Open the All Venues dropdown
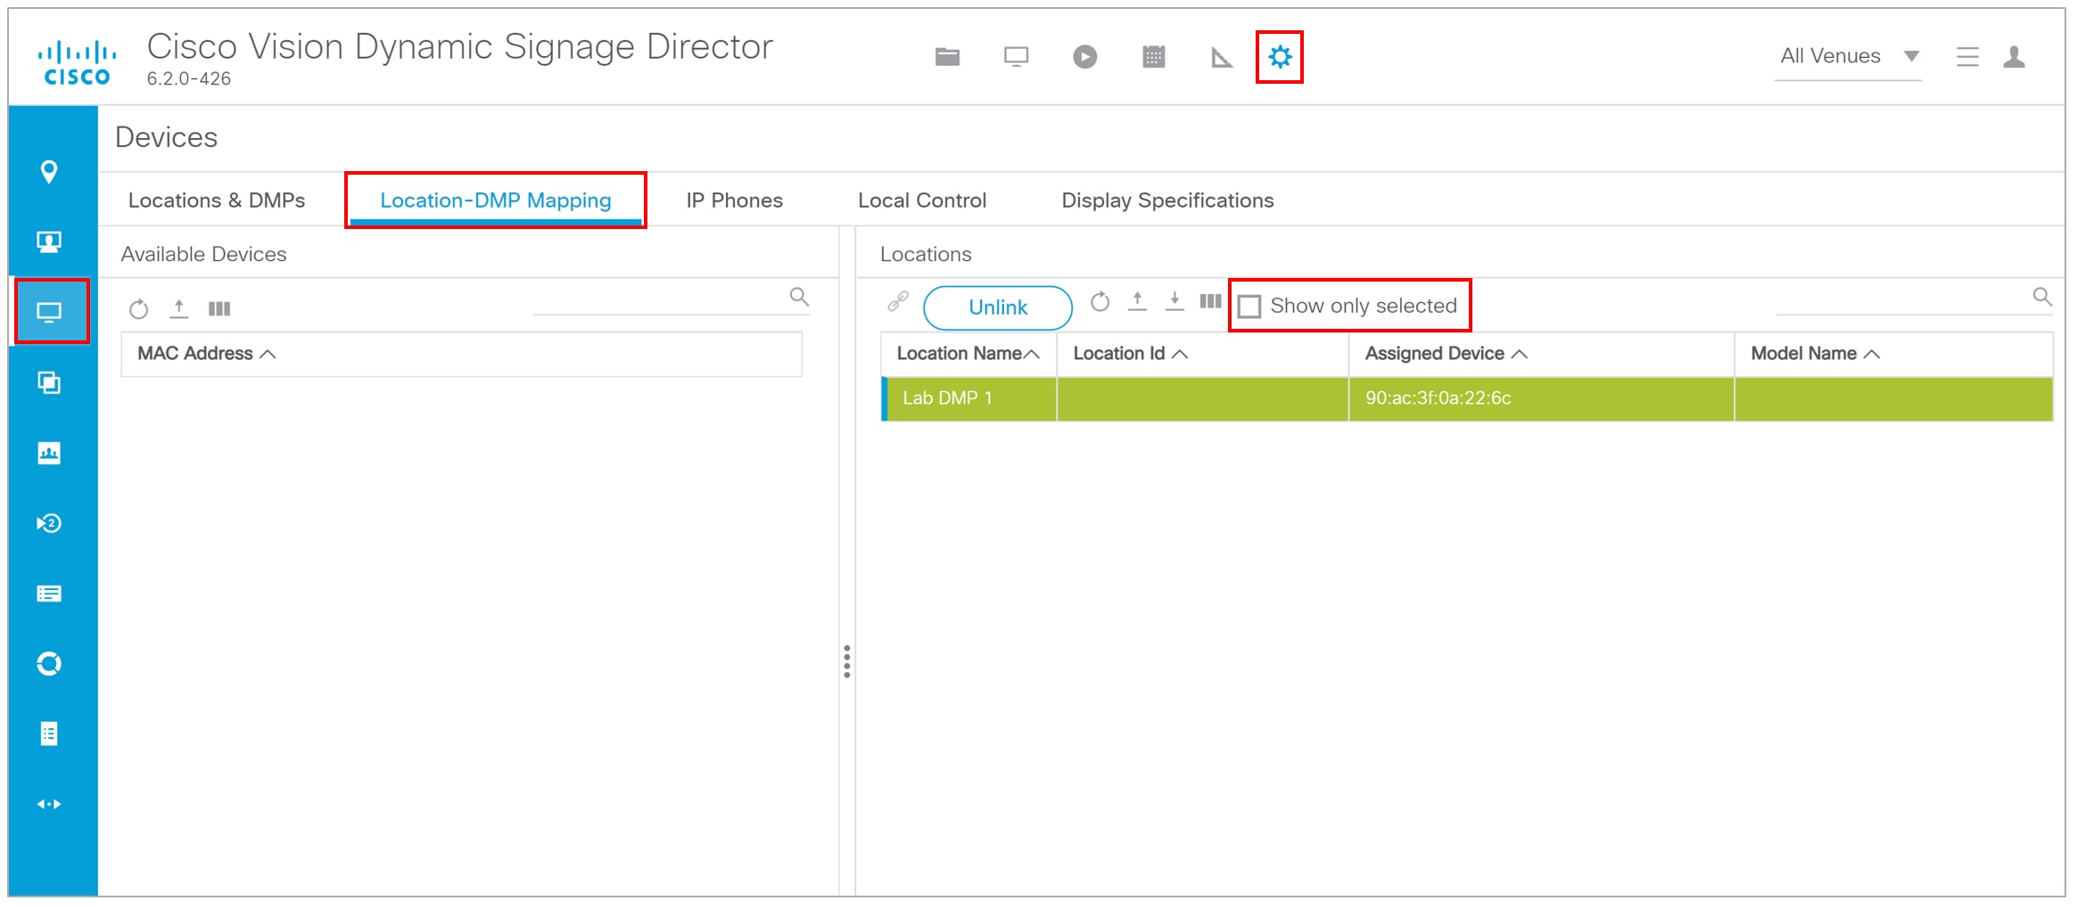This screenshot has height=909, width=2077. click(x=1849, y=57)
